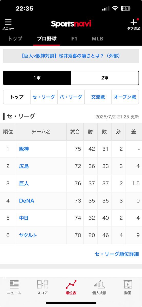Select the 1軍 segment
Screen dimensions: 142x307
[x=37, y=78]
